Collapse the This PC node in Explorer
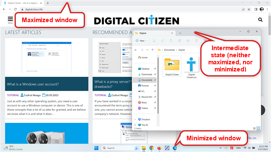The width and height of the screenshot is (271, 152). pyautogui.click(x=135, y=125)
